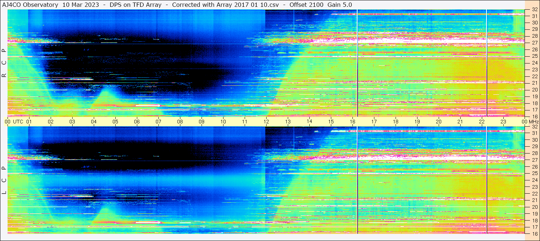Screen dimensions: 540x241
Task: Click the "L C P" polarization panel label
Action: click(x=4, y=180)
